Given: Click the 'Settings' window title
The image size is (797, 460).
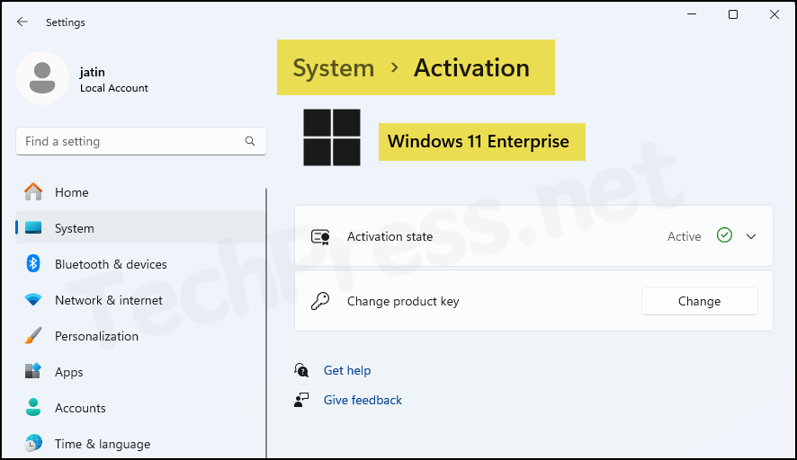Looking at the screenshot, I should [66, 22].
